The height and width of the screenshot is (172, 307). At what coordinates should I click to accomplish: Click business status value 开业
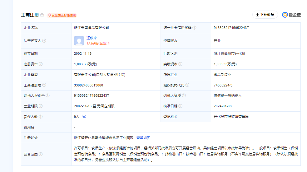point(217,41)
